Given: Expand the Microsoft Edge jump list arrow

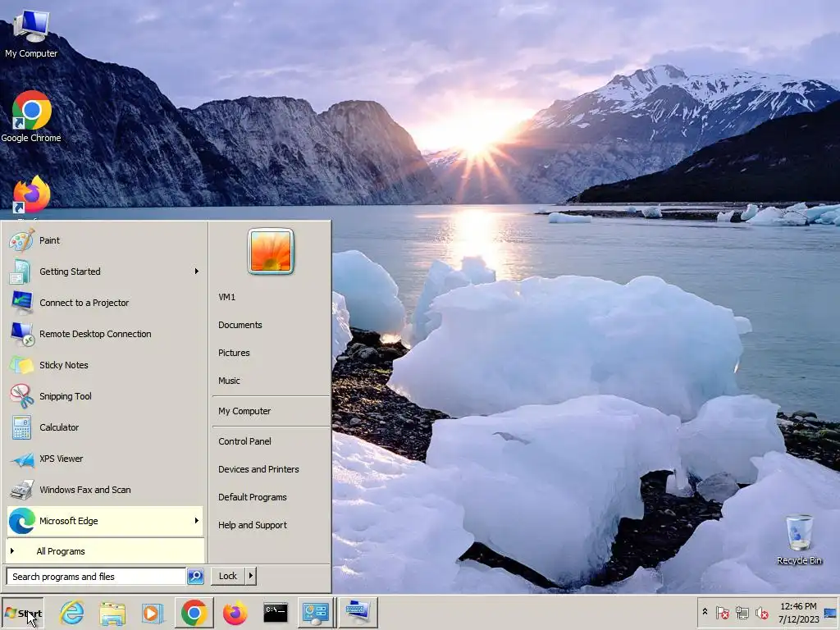Looking at the screenshot, I should point(197,521).
